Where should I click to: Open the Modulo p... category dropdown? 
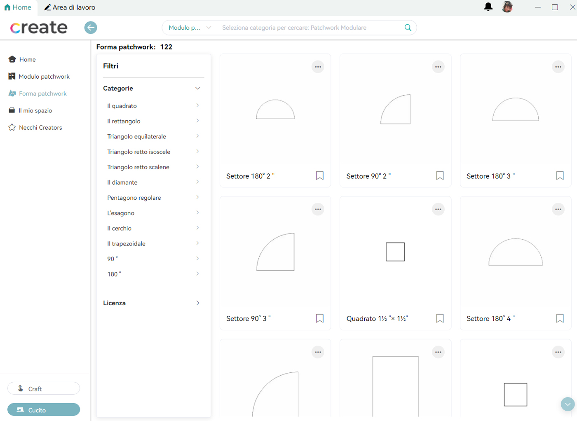pyautogui.click(x=190, y=28)
